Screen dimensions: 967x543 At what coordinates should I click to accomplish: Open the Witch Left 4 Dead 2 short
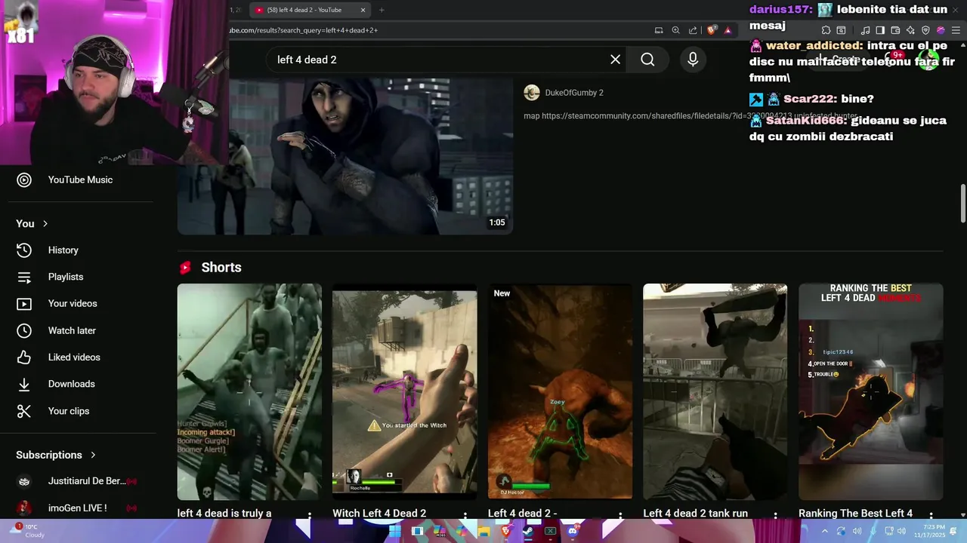point(405,391)
